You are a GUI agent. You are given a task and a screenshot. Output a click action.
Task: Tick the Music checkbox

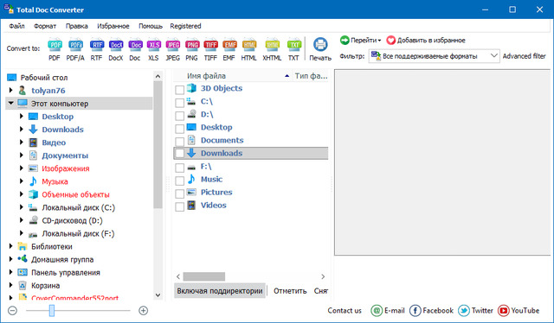[179, 180]
